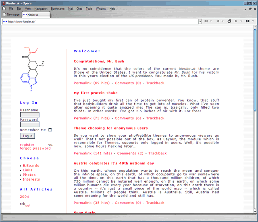Viewport: 258px width, 222px height.
Task: Click the Rewind navigation button
Action: pyautogui.click(x=206, y=21)
